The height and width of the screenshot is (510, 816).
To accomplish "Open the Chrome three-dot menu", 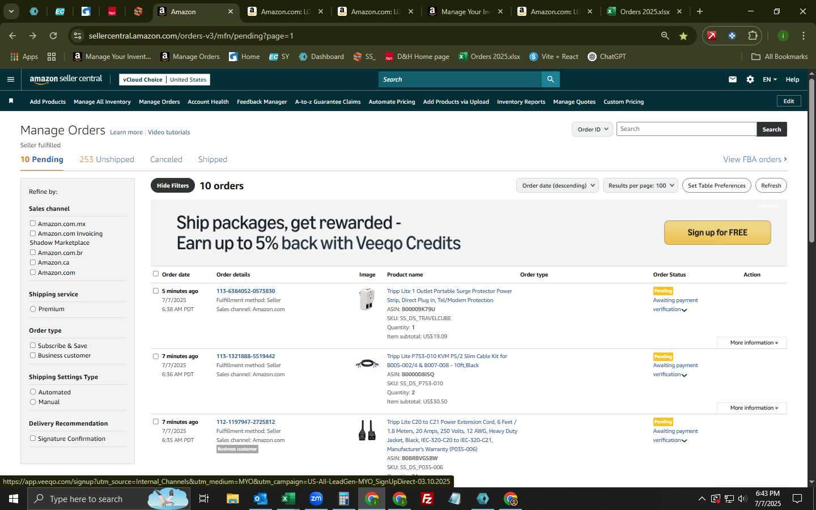I will [803, 36].
